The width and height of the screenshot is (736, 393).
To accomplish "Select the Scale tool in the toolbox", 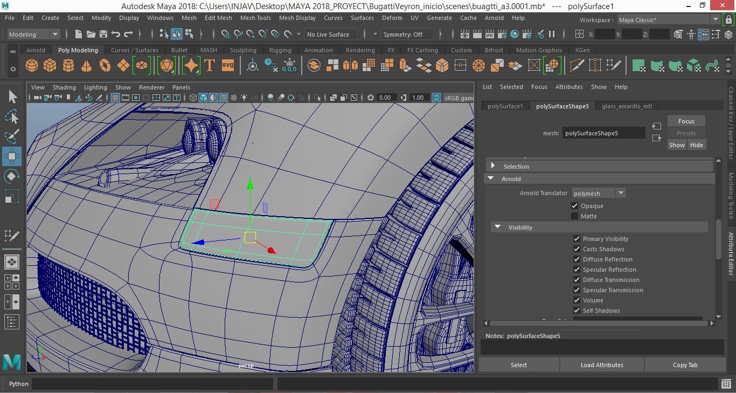I will (12, 196).
